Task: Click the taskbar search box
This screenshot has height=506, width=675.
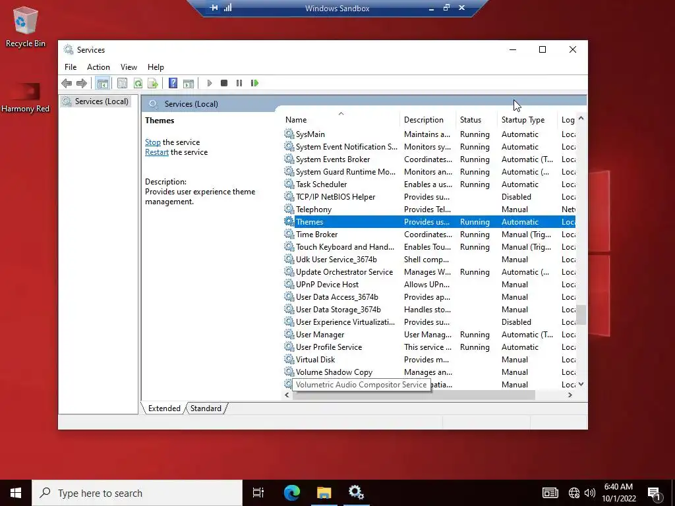Action: pos(137,493)
